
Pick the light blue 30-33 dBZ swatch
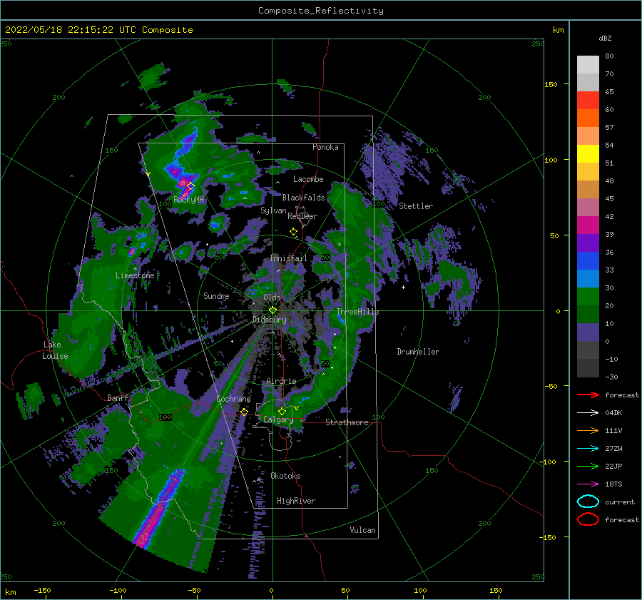coord(588,279)
